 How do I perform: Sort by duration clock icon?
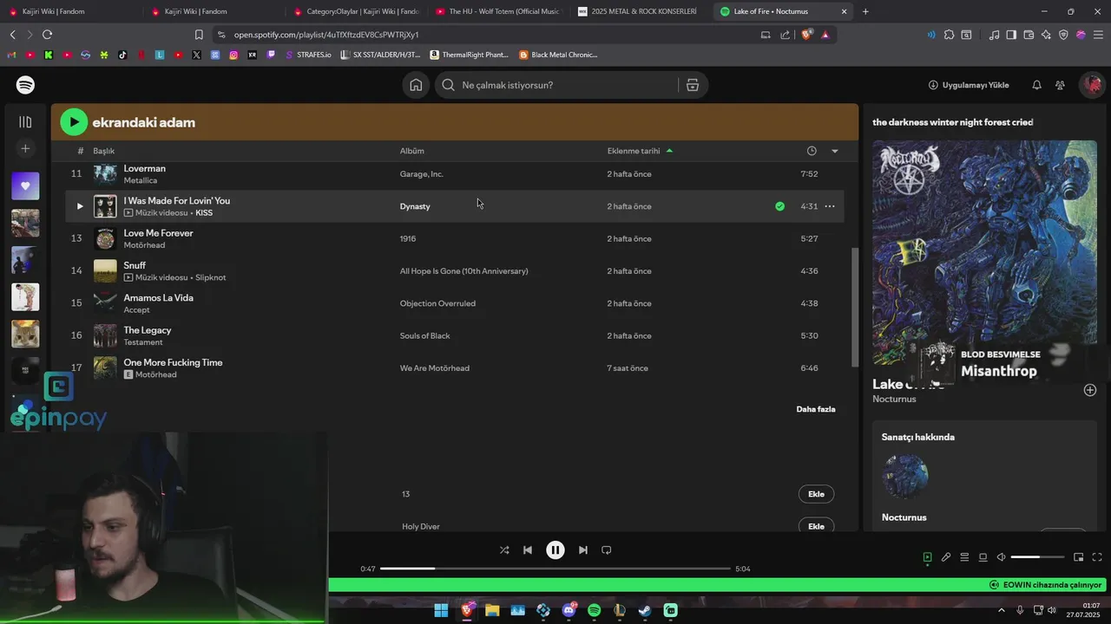coord(812,151)
